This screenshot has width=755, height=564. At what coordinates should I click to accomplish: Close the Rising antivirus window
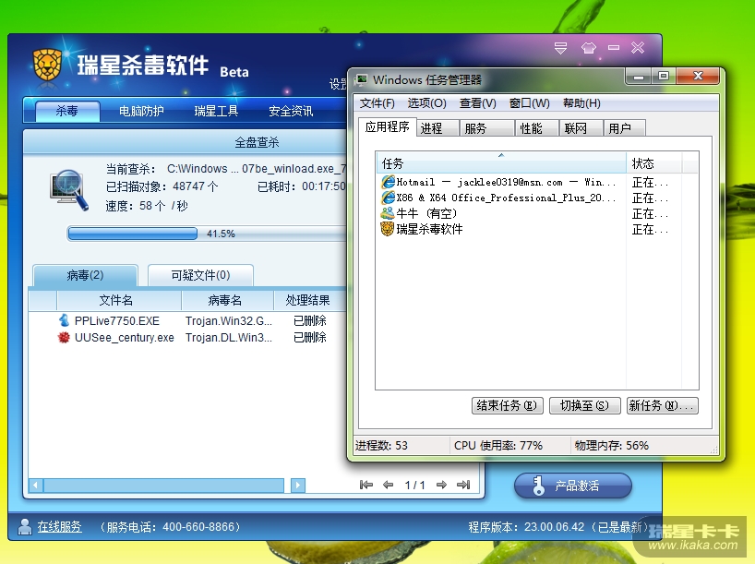click(x=638, y=48)
